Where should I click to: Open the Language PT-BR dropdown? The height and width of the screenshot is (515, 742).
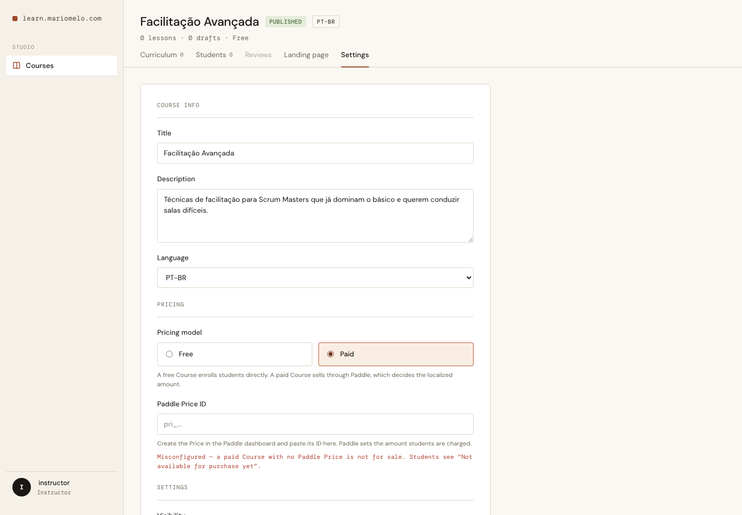(315, 278)
